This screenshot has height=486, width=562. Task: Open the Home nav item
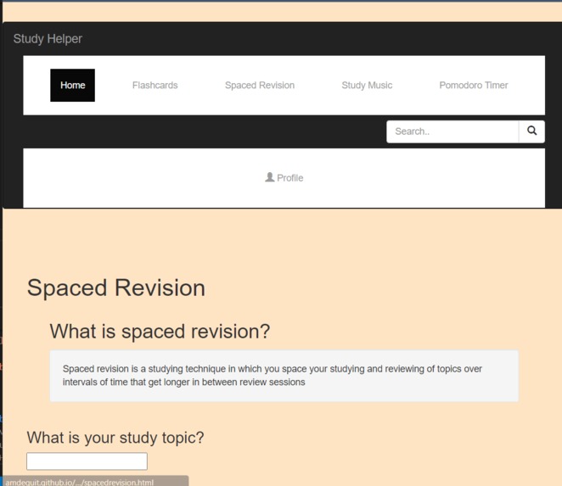point(72,85)
